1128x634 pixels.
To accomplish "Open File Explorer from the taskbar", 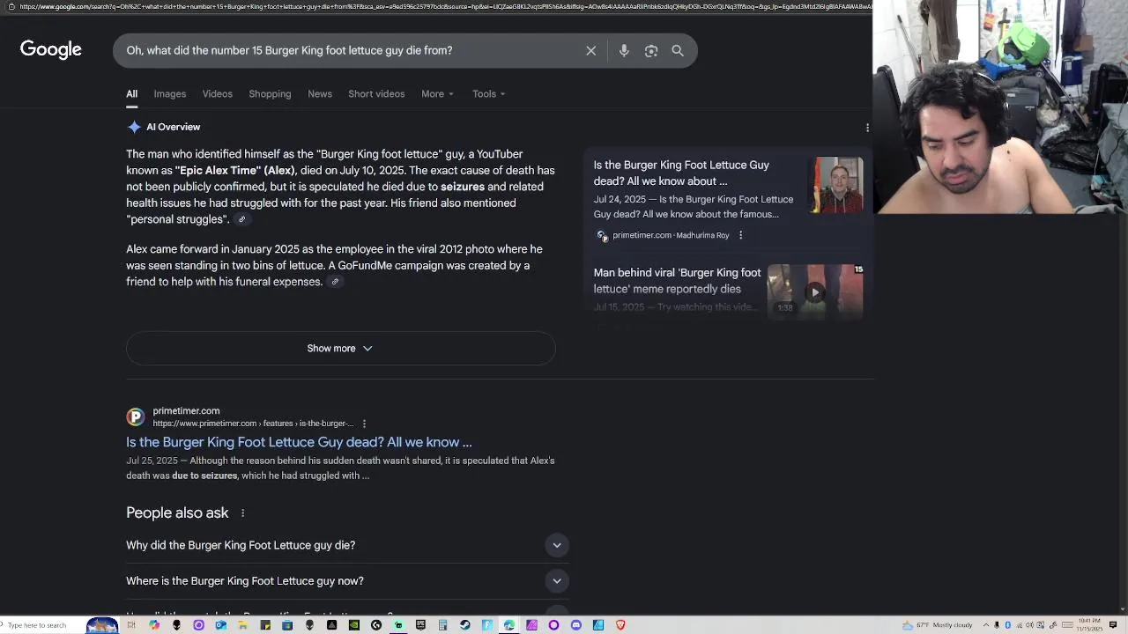I will 243,625.
